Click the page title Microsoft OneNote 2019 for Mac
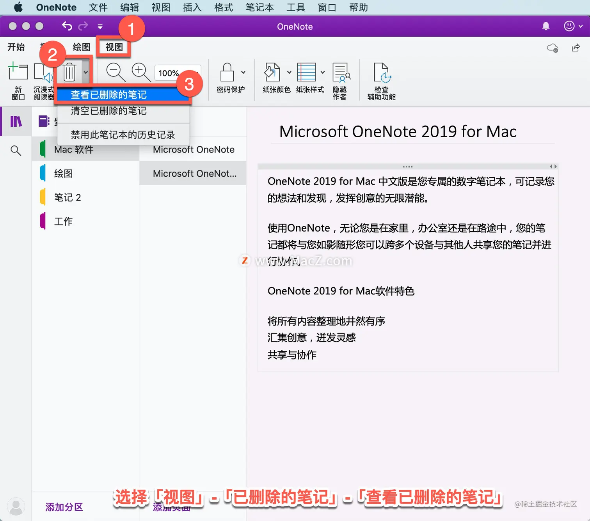Viewport: 590px width, 521px height. [398, 132]
